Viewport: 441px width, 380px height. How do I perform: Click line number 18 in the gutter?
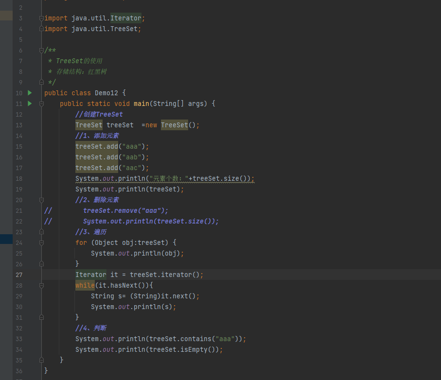coord(19,178)
